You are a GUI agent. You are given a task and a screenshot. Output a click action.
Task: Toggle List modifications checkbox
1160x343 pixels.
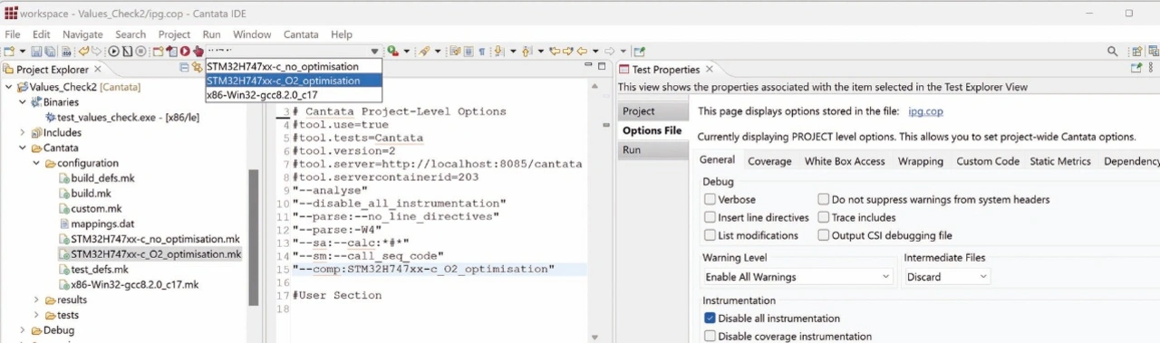click(710, 235)
